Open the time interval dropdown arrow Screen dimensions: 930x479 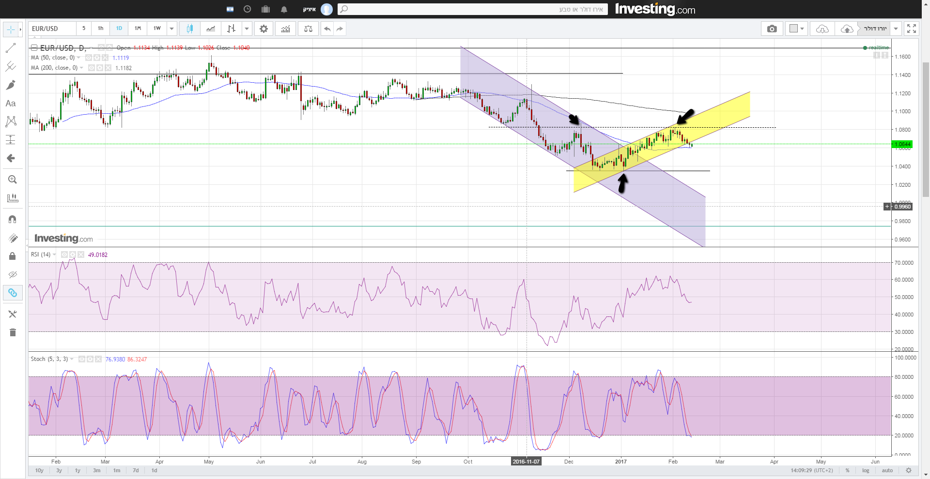(171, 29)
